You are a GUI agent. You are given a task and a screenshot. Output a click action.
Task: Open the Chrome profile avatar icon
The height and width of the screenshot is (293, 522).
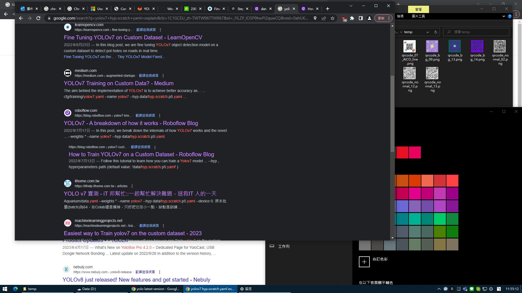[x=369, y=18]
